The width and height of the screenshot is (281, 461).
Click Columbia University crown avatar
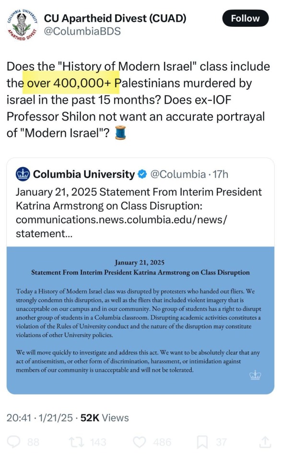[x=23, y=174]
